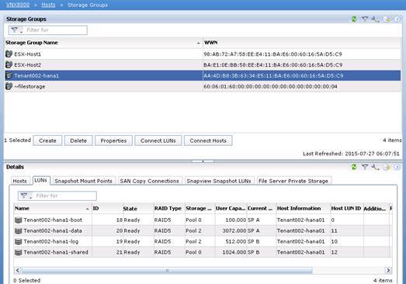This screenshot has width=406, height=284.
Task: Refresh the Storage Groups panel
Action: (354, 19)
